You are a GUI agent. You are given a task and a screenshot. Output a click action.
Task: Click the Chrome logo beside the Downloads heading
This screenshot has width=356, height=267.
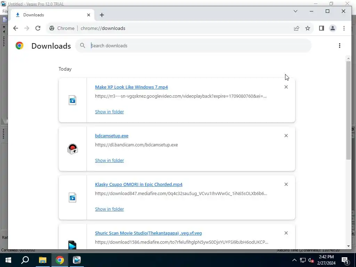point(19,46)
